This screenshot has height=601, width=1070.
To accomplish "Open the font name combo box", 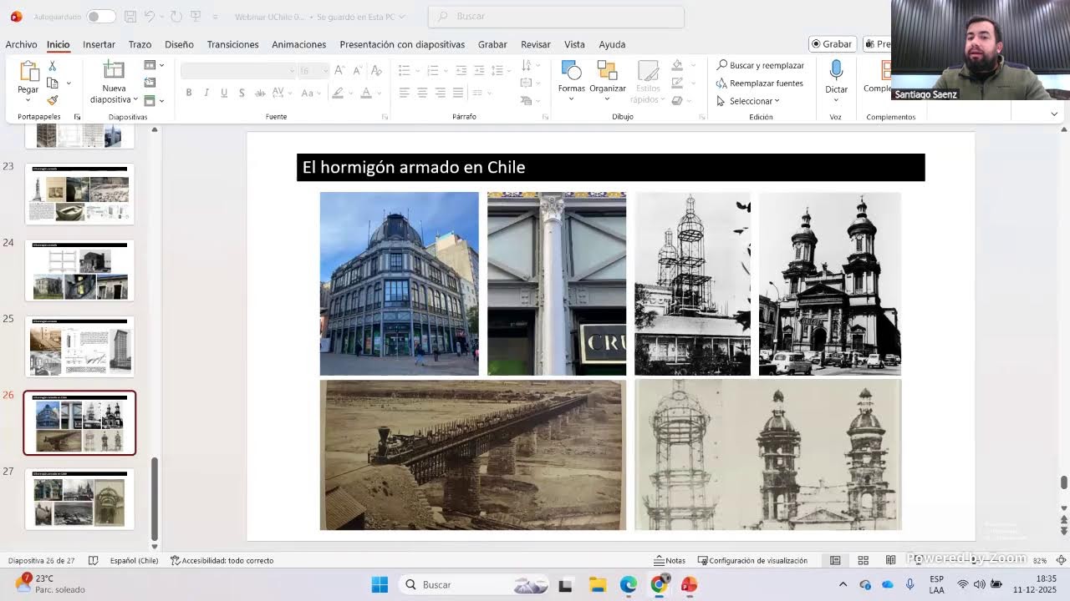I will (238, 71).
